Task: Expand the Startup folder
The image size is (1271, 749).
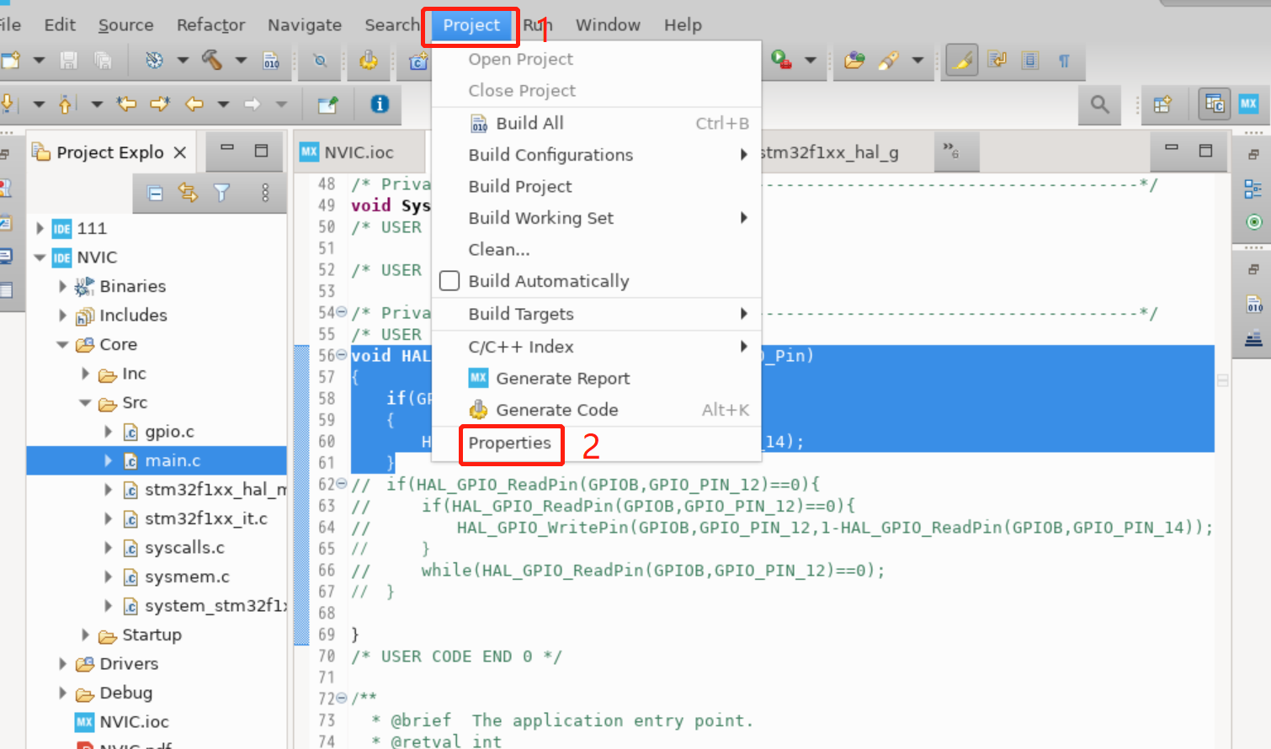Action: (85, 635)
